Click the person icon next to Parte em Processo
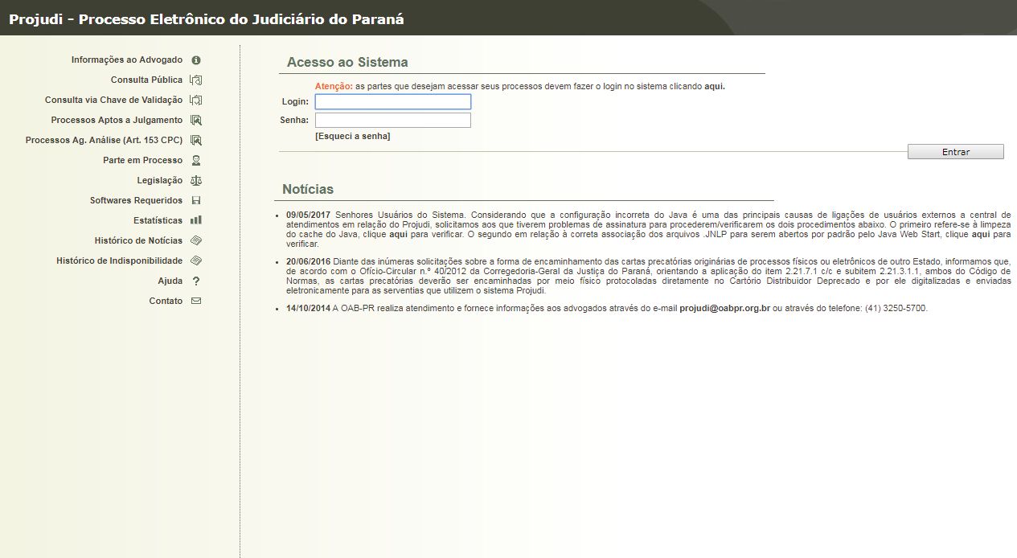This screenshot has width=1017, height=558. pyautogui.click(x=196, y=161)
